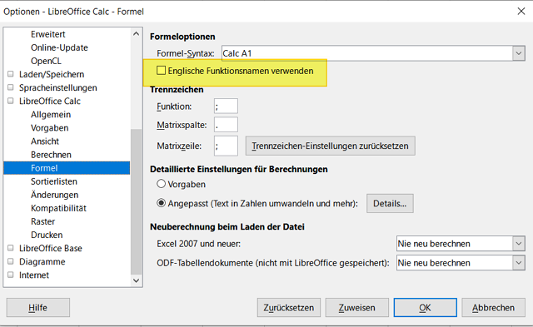The width and height of the screenshot is (533, 327).
Task: Click the Funktion separator input field
Action: pos(226,106)
